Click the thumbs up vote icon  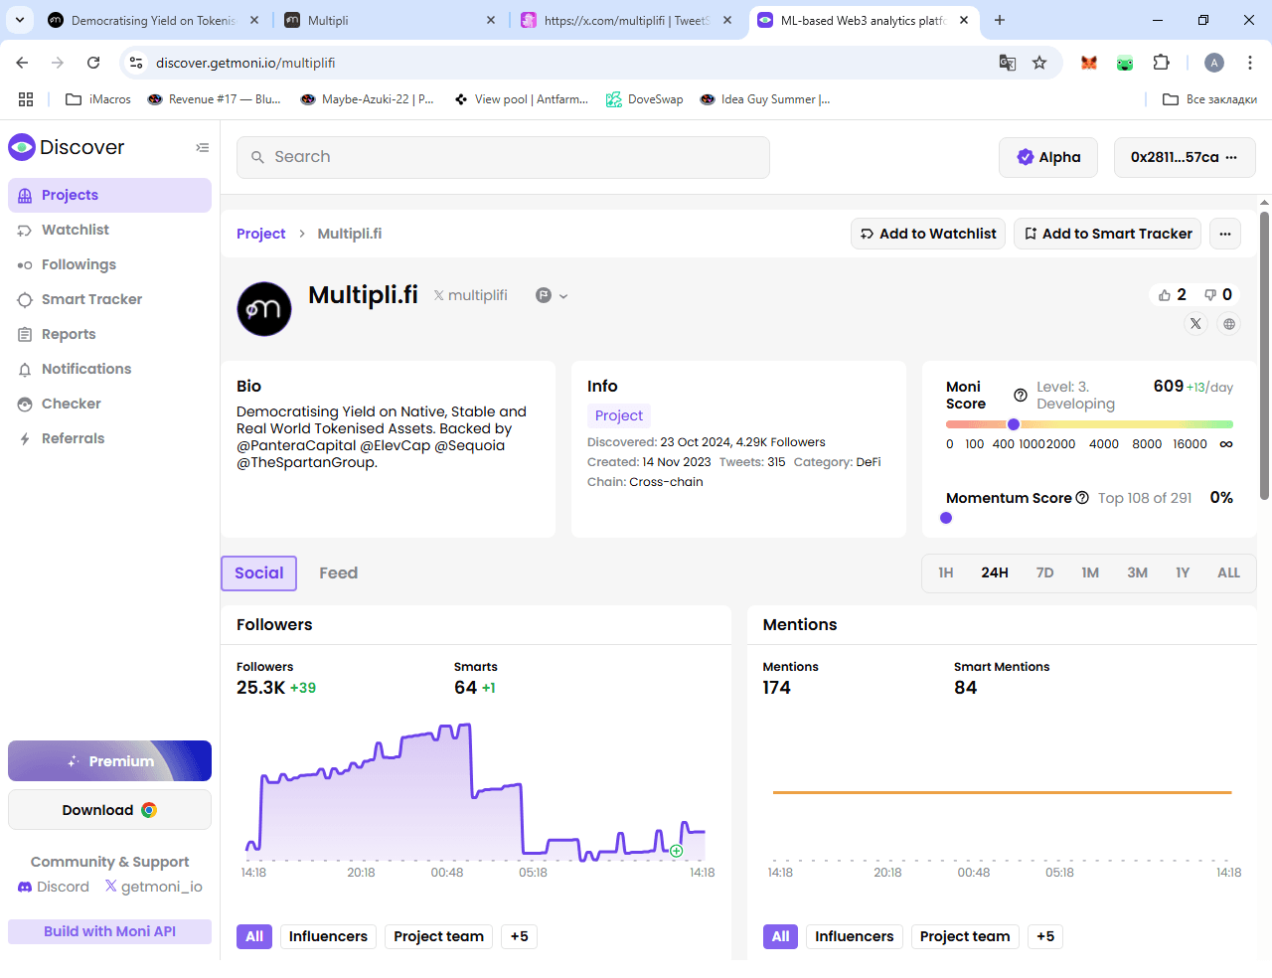tap(1165, 295)
